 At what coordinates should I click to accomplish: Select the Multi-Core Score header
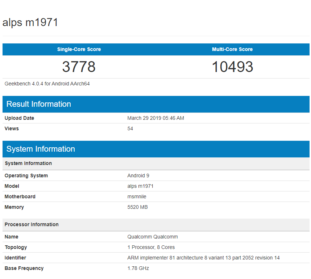[232, 49]
